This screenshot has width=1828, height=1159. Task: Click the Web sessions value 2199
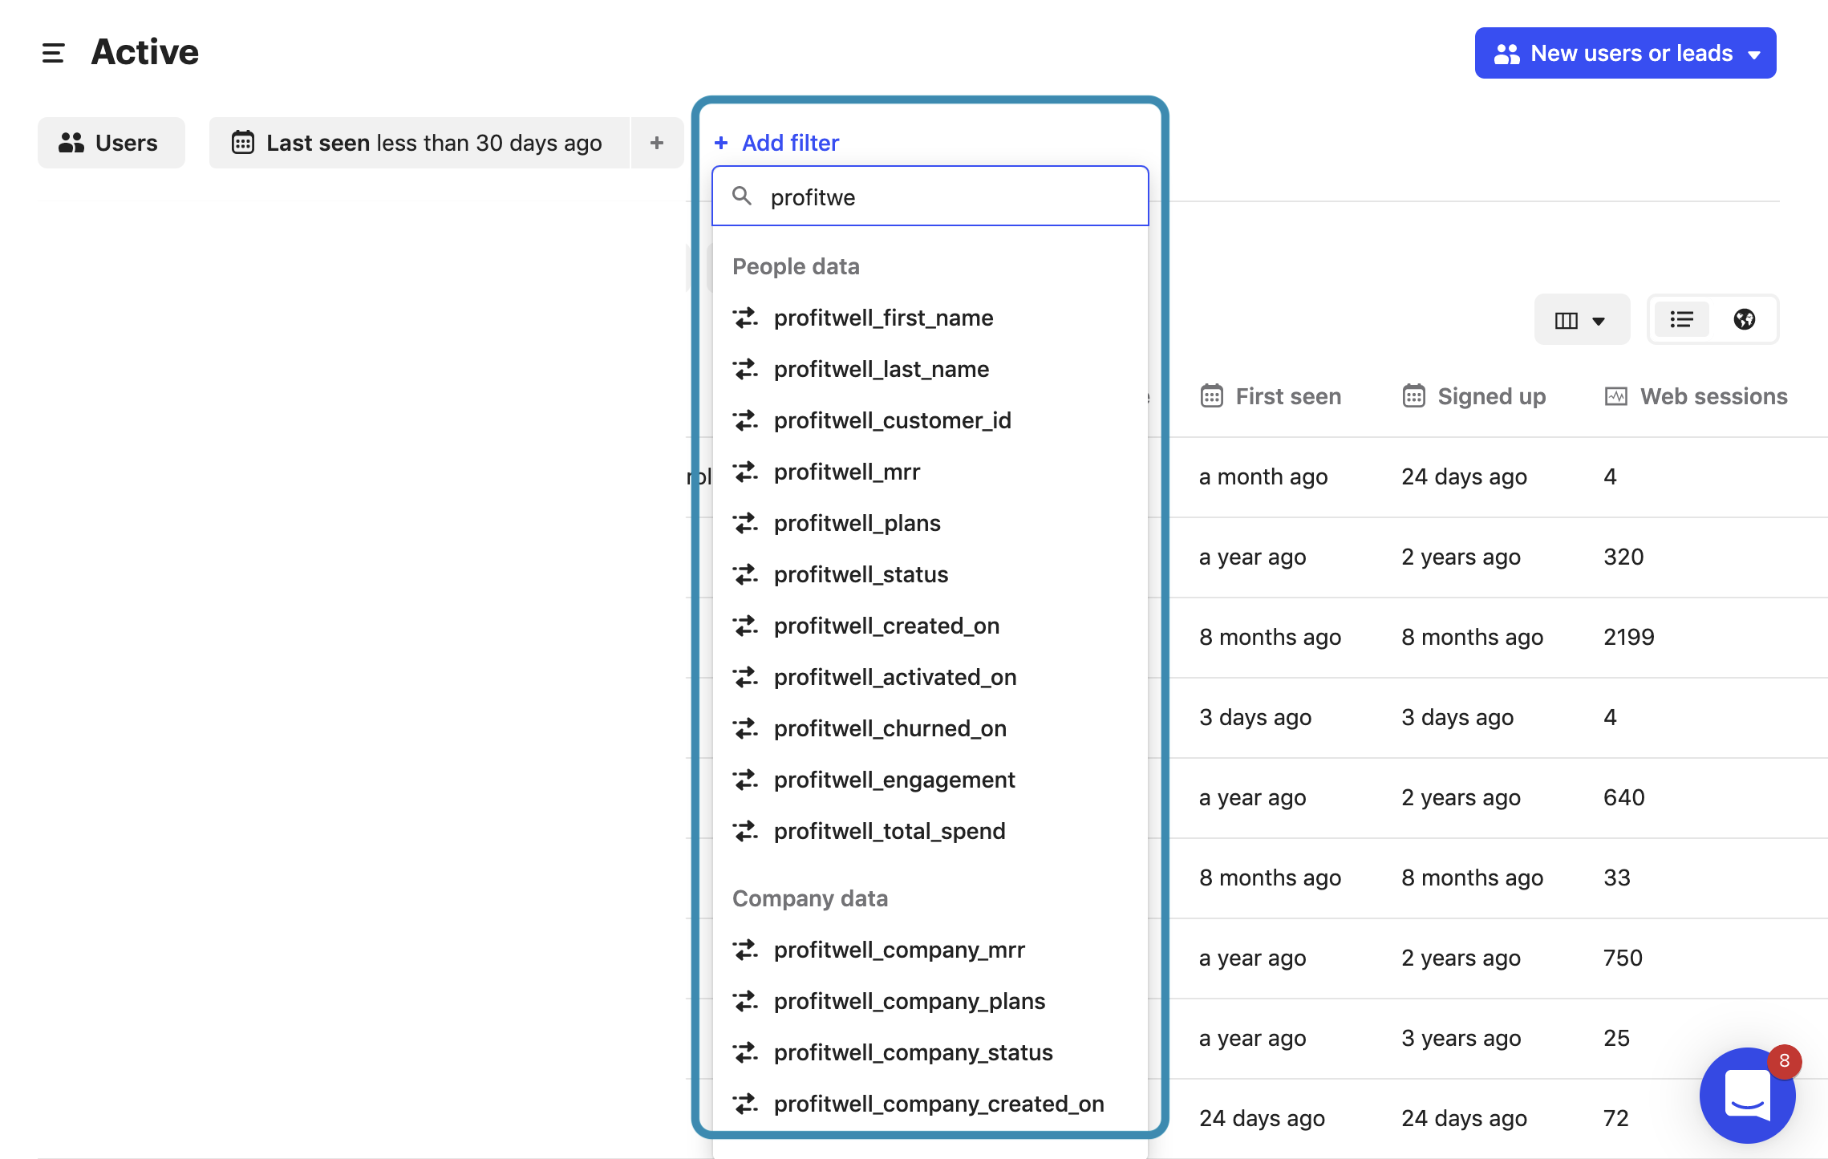pyautogui.click(x=1629, y=637)
